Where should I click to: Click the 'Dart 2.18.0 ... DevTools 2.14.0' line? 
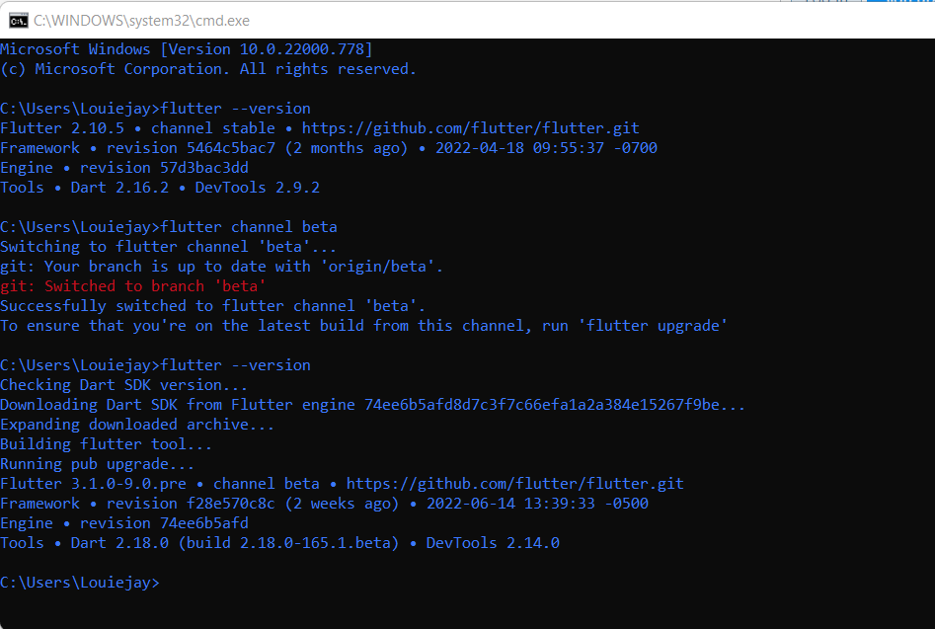[x=279, y=542]
